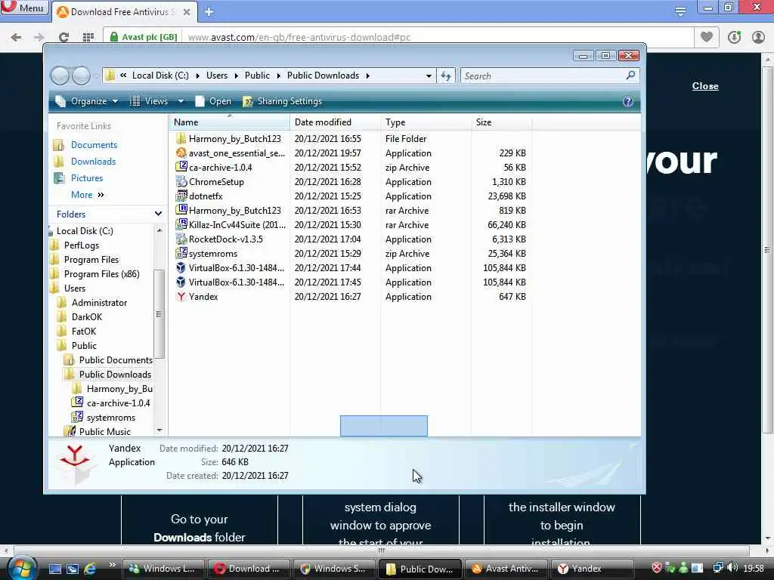Click Show Desktop quick launch icon
The image size is (774, 580).
[x=54, y=569]
